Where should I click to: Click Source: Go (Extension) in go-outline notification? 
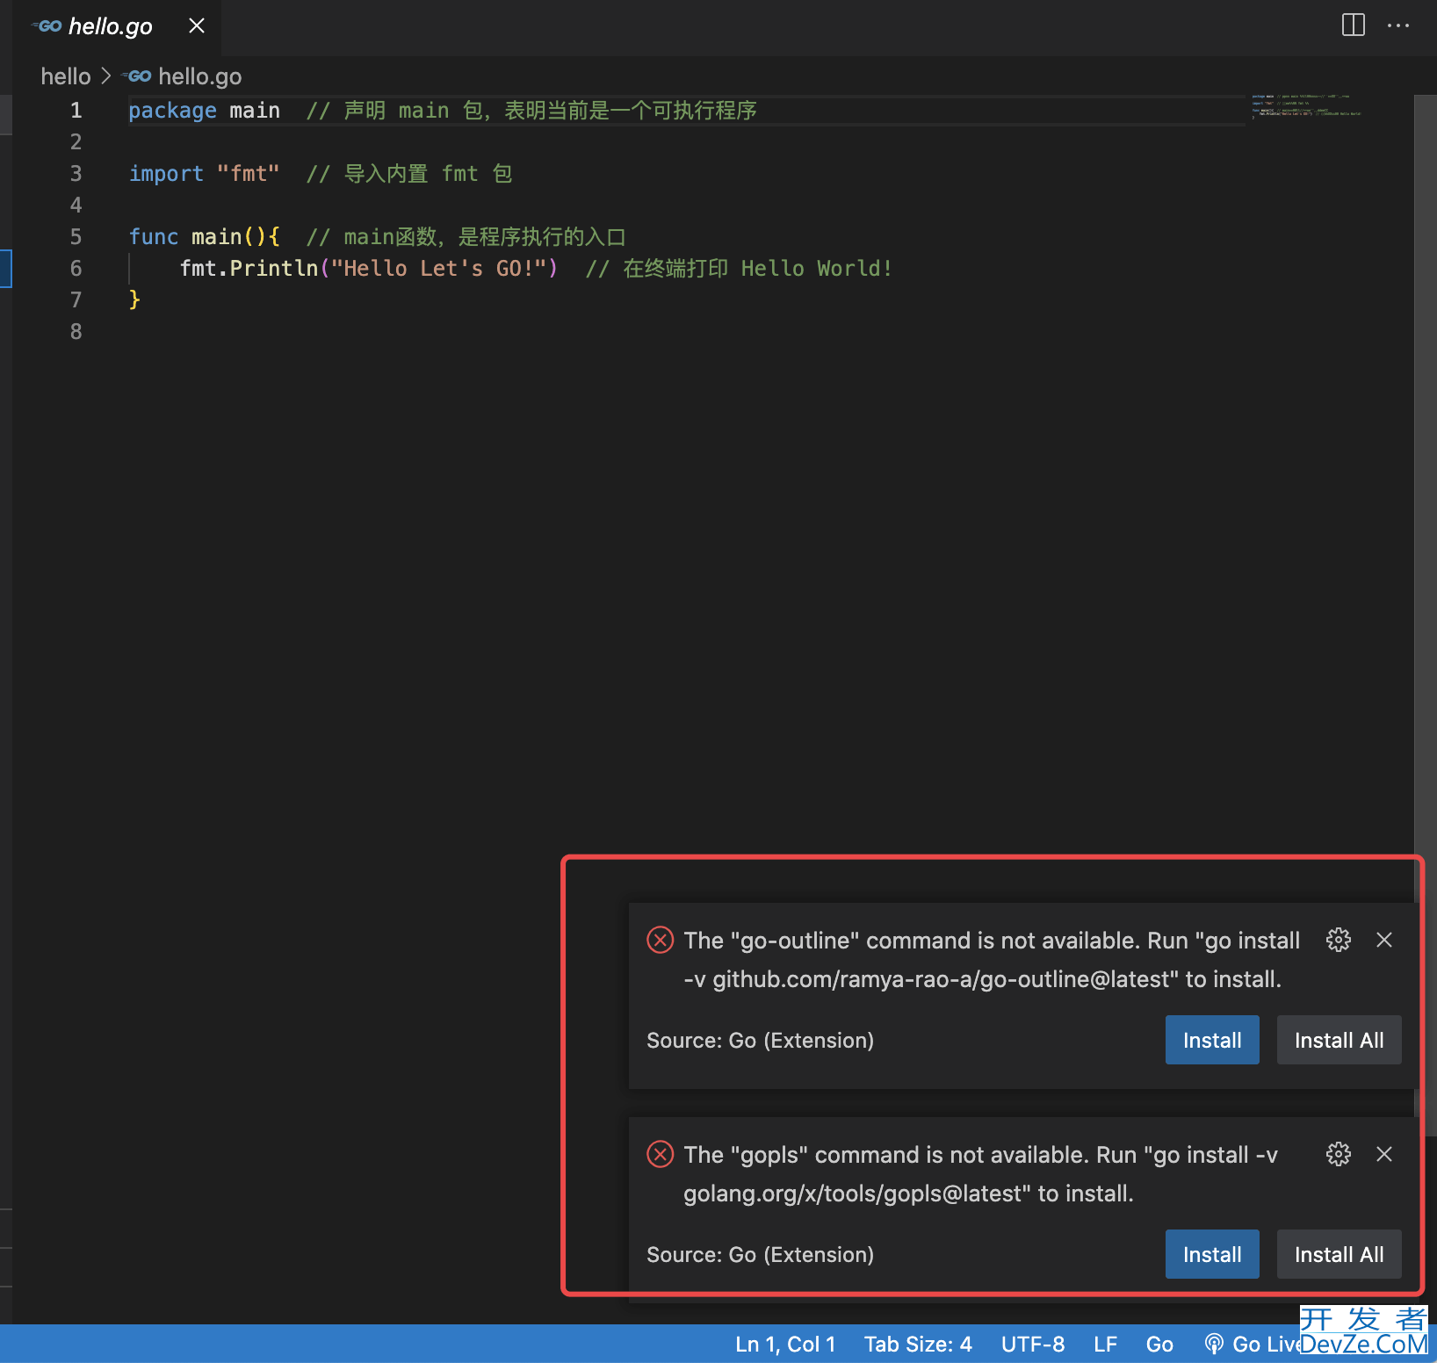pyautogui.click(x=761, y=1041)
